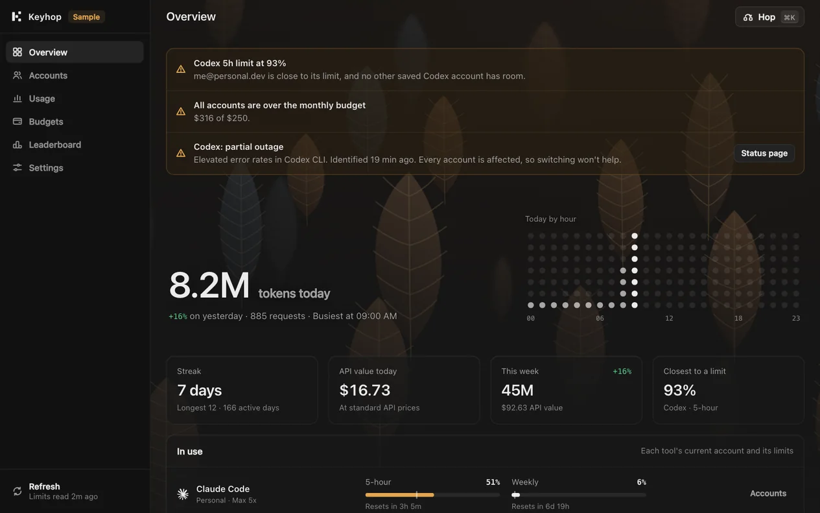This screenshot has height=513, width=820.
Task: Click 'Busiest at 09:00 AM' text
Action: (x=355, y=316)
